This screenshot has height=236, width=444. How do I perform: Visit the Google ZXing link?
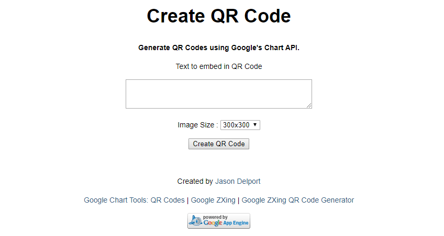point(213,200)
